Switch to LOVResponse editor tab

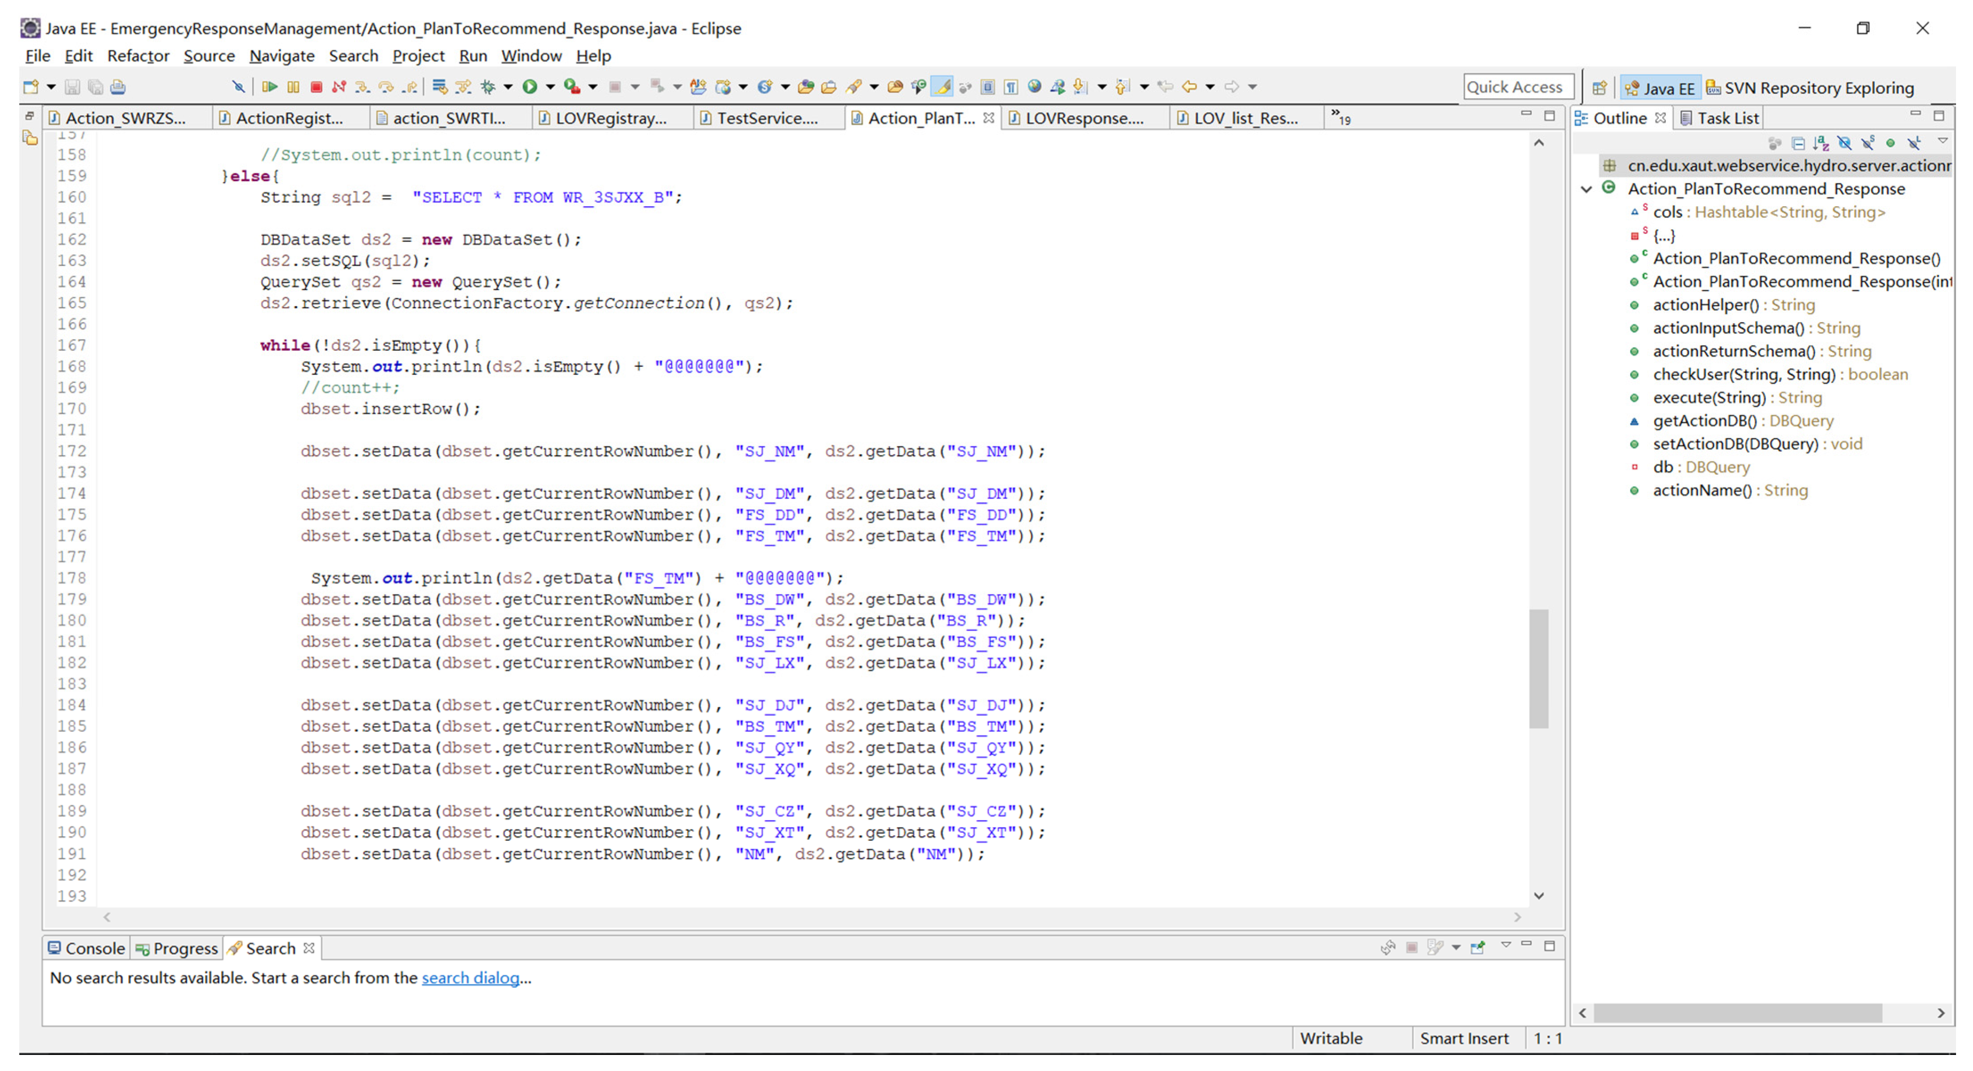tap(1083, 118)
